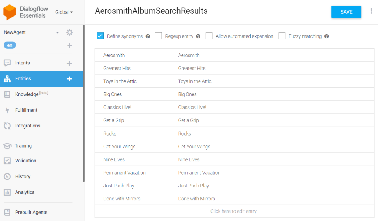Create entity with plus icon beside Entities
The width and height of the screenshot is (378, 221).
pos(69,79)
